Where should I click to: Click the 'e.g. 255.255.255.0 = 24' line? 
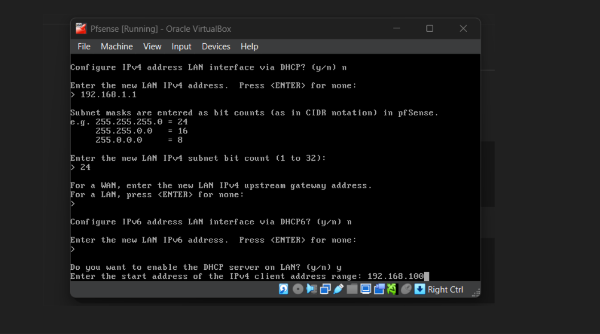[x=129, y=122]
